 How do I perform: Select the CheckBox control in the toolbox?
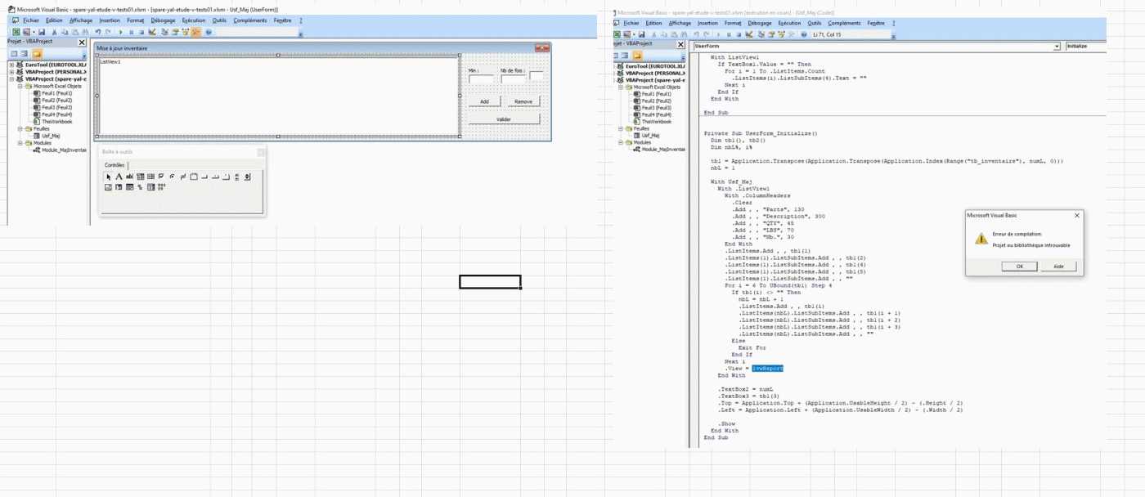[161, 177]
